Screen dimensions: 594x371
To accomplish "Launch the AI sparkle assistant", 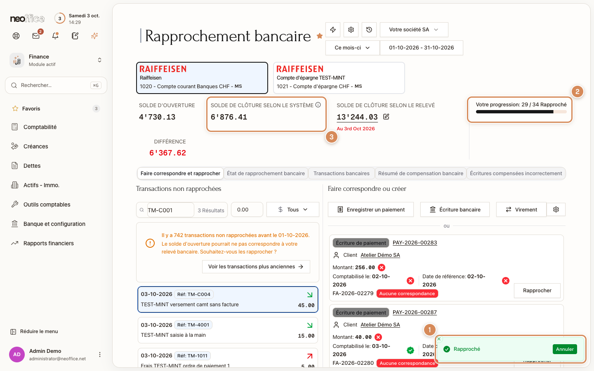I will (x=94, y=36).
